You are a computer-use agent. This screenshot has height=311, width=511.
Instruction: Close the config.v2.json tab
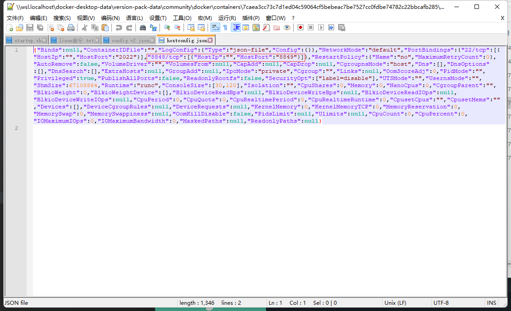coord(152,40)
